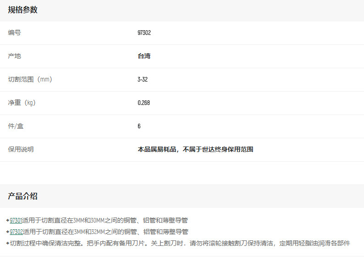Viewport: 364px width, 261px height.
Task: Open the 97301 product link
Action: pyautogui.click(x=17, y=220)
